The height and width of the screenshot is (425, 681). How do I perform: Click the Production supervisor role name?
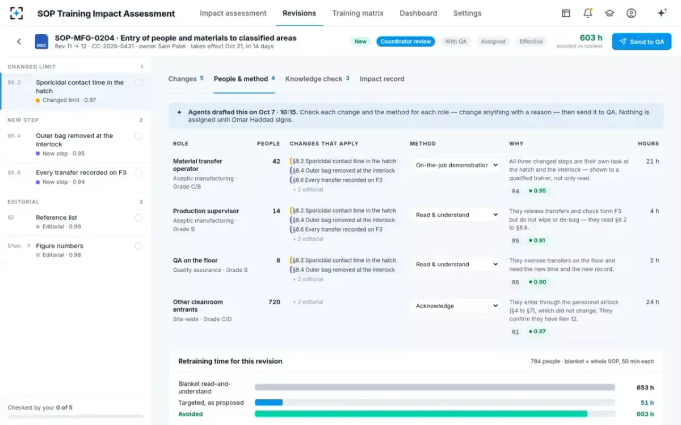click(x=206, y=211)
